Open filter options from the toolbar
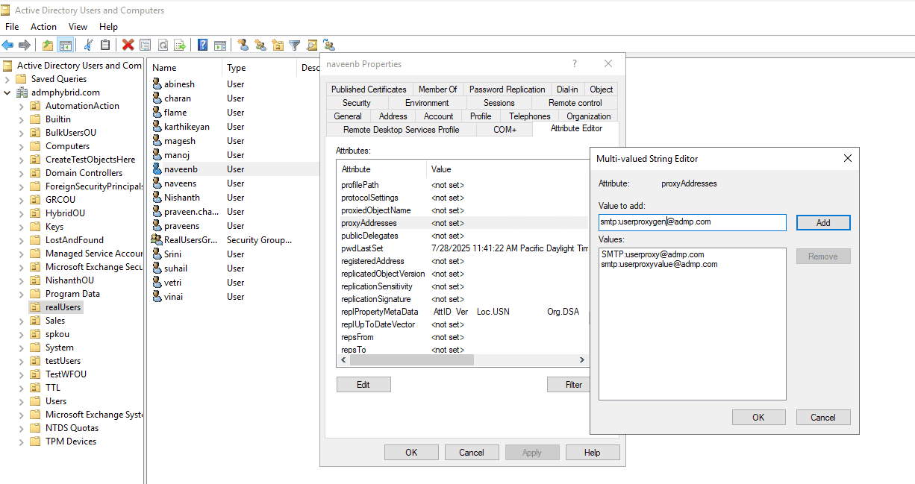The image size is (915, 484). (x=295, y=45)
